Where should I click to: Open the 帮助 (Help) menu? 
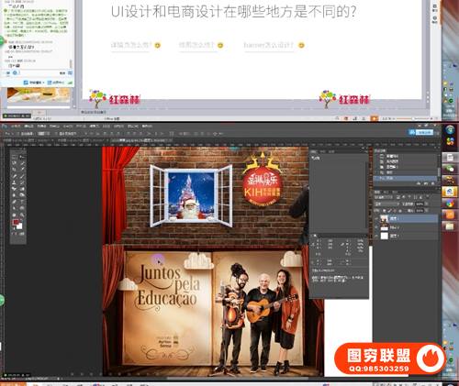click(147, 127)
